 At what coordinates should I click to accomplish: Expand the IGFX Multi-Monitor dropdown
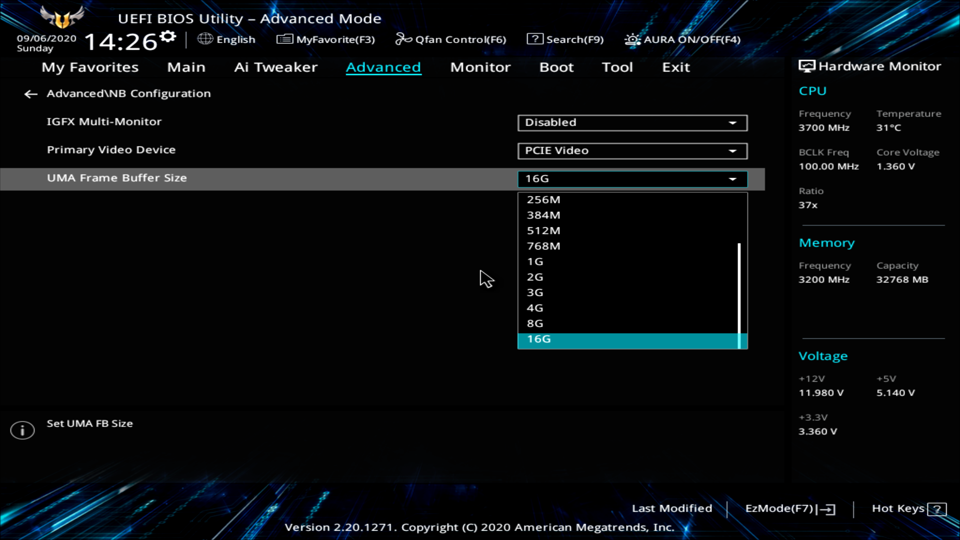click(632, 123)
